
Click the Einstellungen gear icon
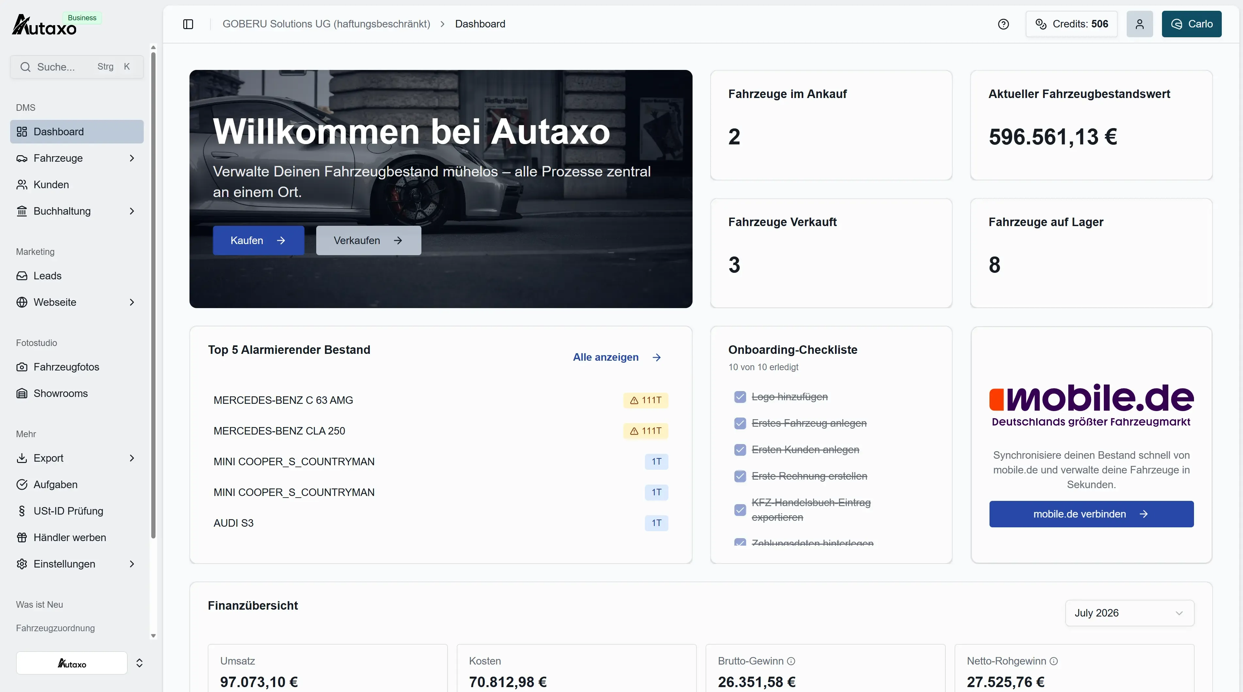22,565
